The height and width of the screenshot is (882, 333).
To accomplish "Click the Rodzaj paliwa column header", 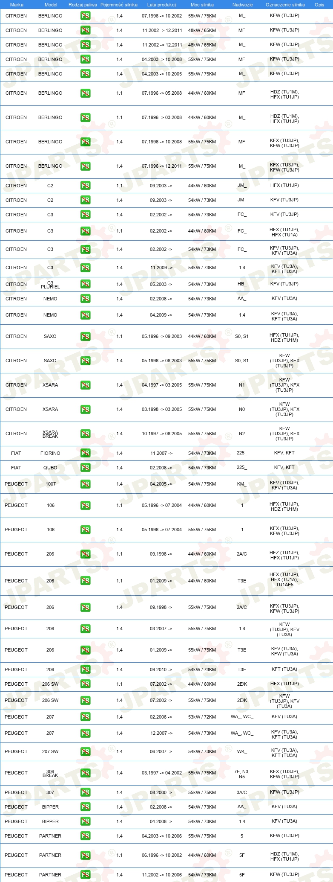I will [83, 5].
